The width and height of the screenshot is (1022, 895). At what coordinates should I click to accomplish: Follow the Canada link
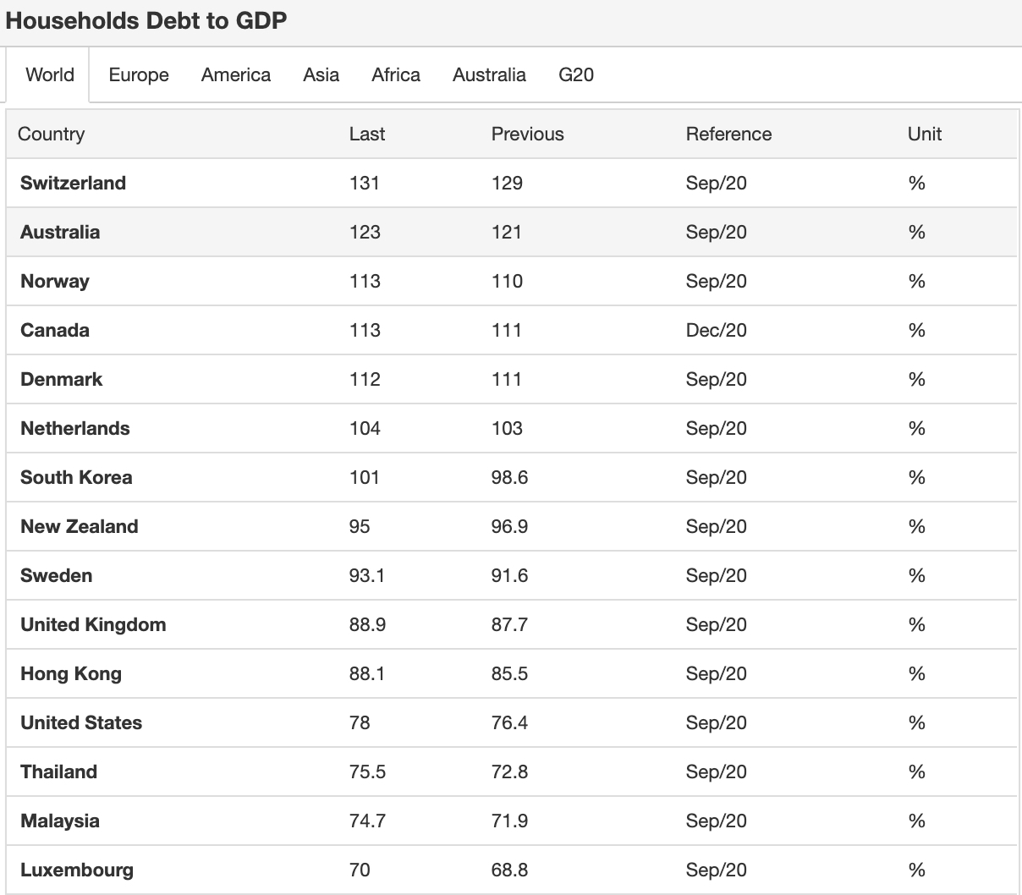(55, 331)
